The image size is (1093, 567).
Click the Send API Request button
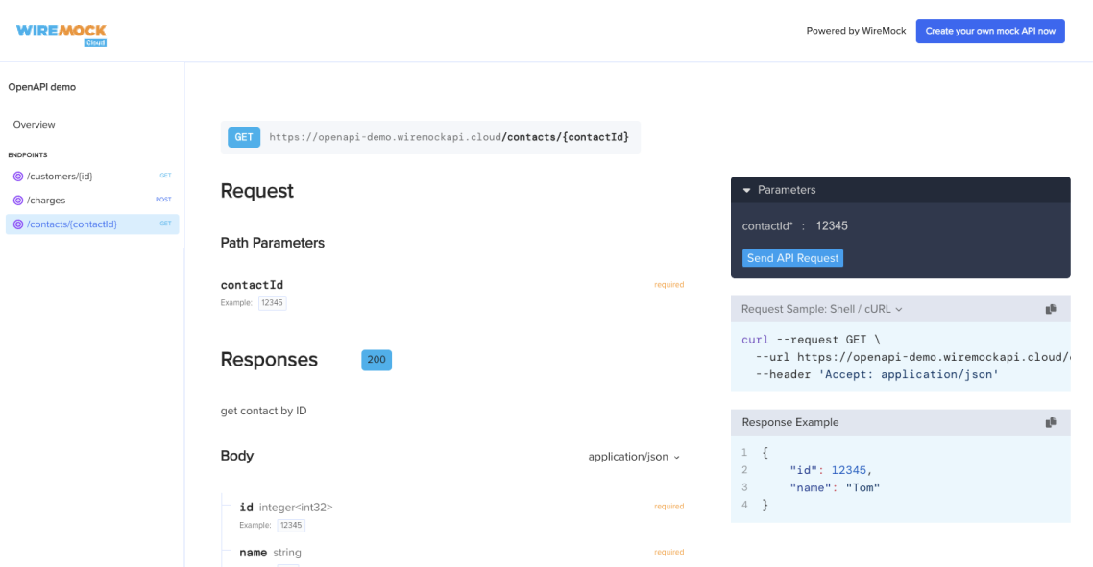[792, 258]
